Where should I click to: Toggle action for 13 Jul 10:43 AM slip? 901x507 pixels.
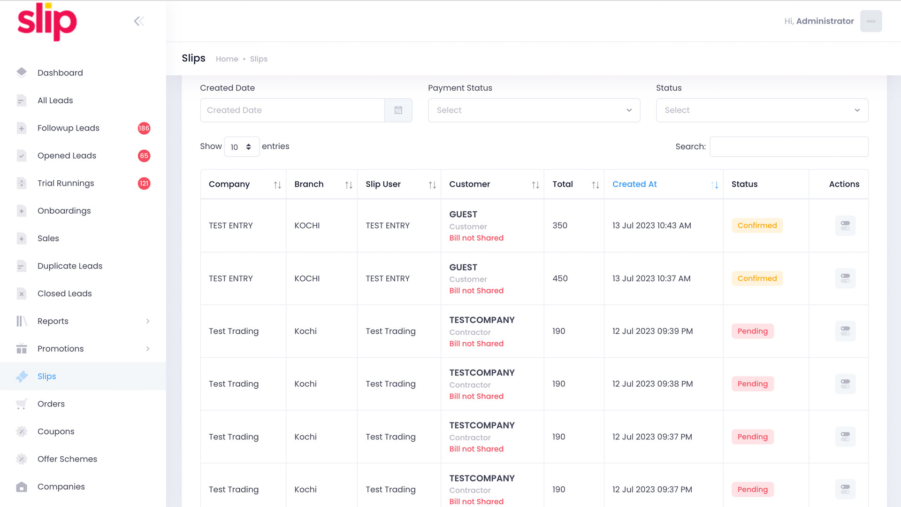tap(845, 226)
